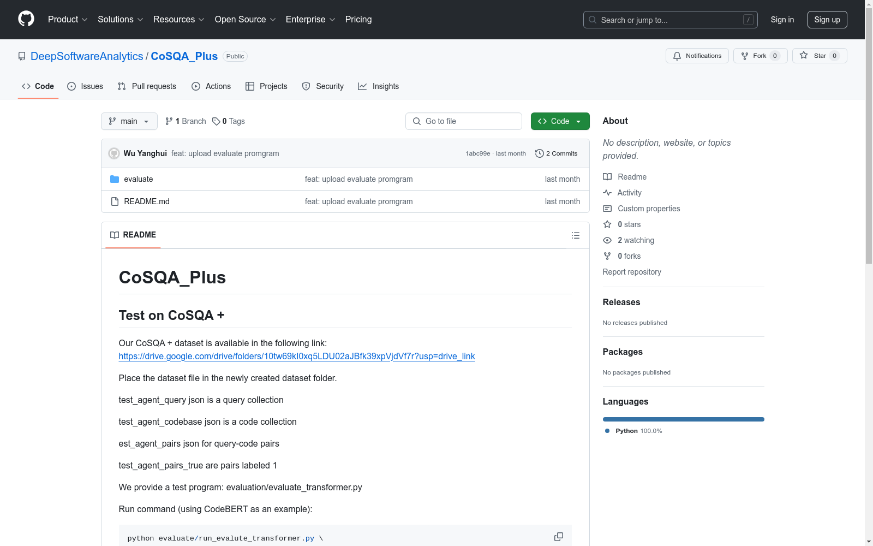Open the Projects tab
This screenshot has height=546, width=873.
coord(266,86)
